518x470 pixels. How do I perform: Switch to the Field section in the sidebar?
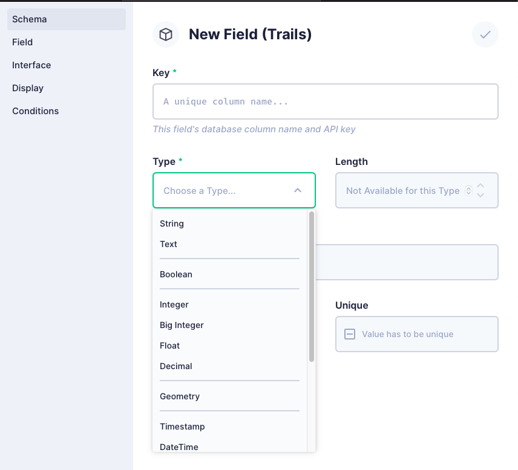pyautogui.click(x=22, y=42)
